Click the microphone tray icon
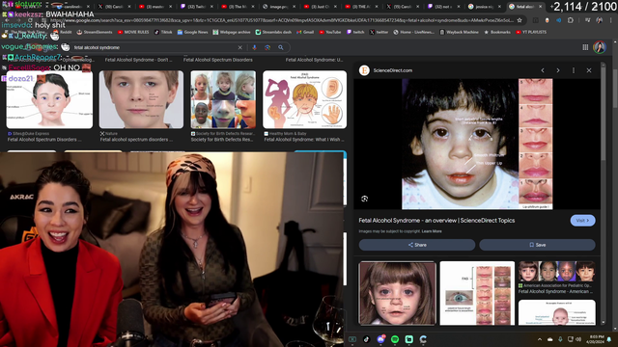The width and height of the screenshot is (618, 347). 560,339
